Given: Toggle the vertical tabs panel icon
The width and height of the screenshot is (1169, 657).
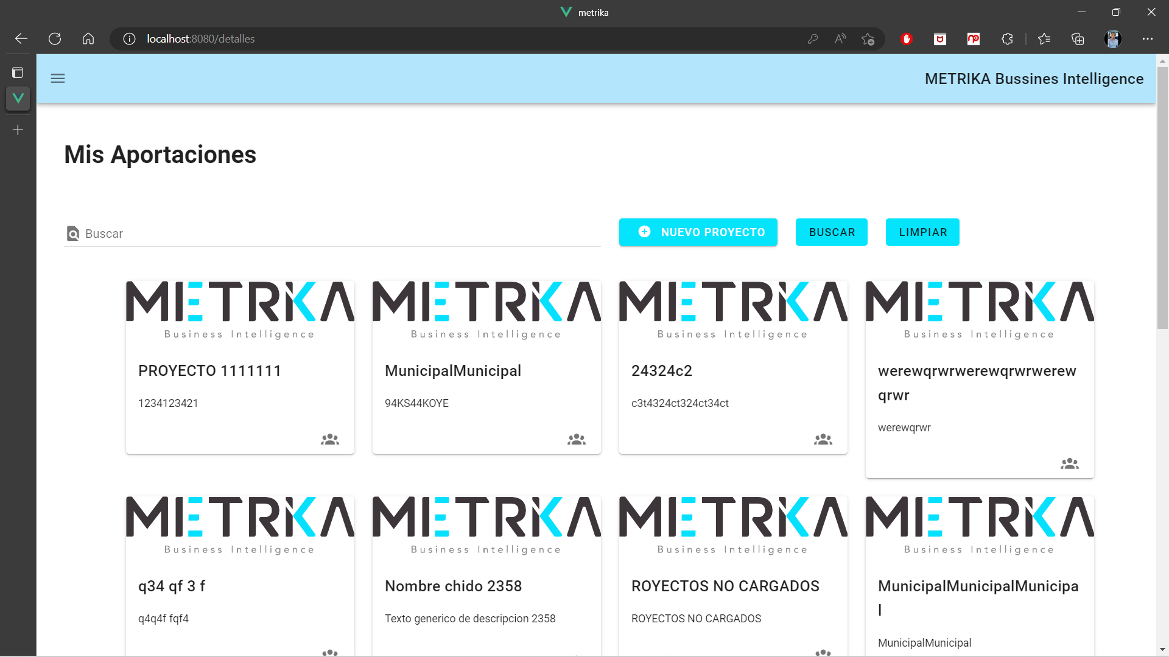Looking at the screenshot, I should [x=18, y=72].
